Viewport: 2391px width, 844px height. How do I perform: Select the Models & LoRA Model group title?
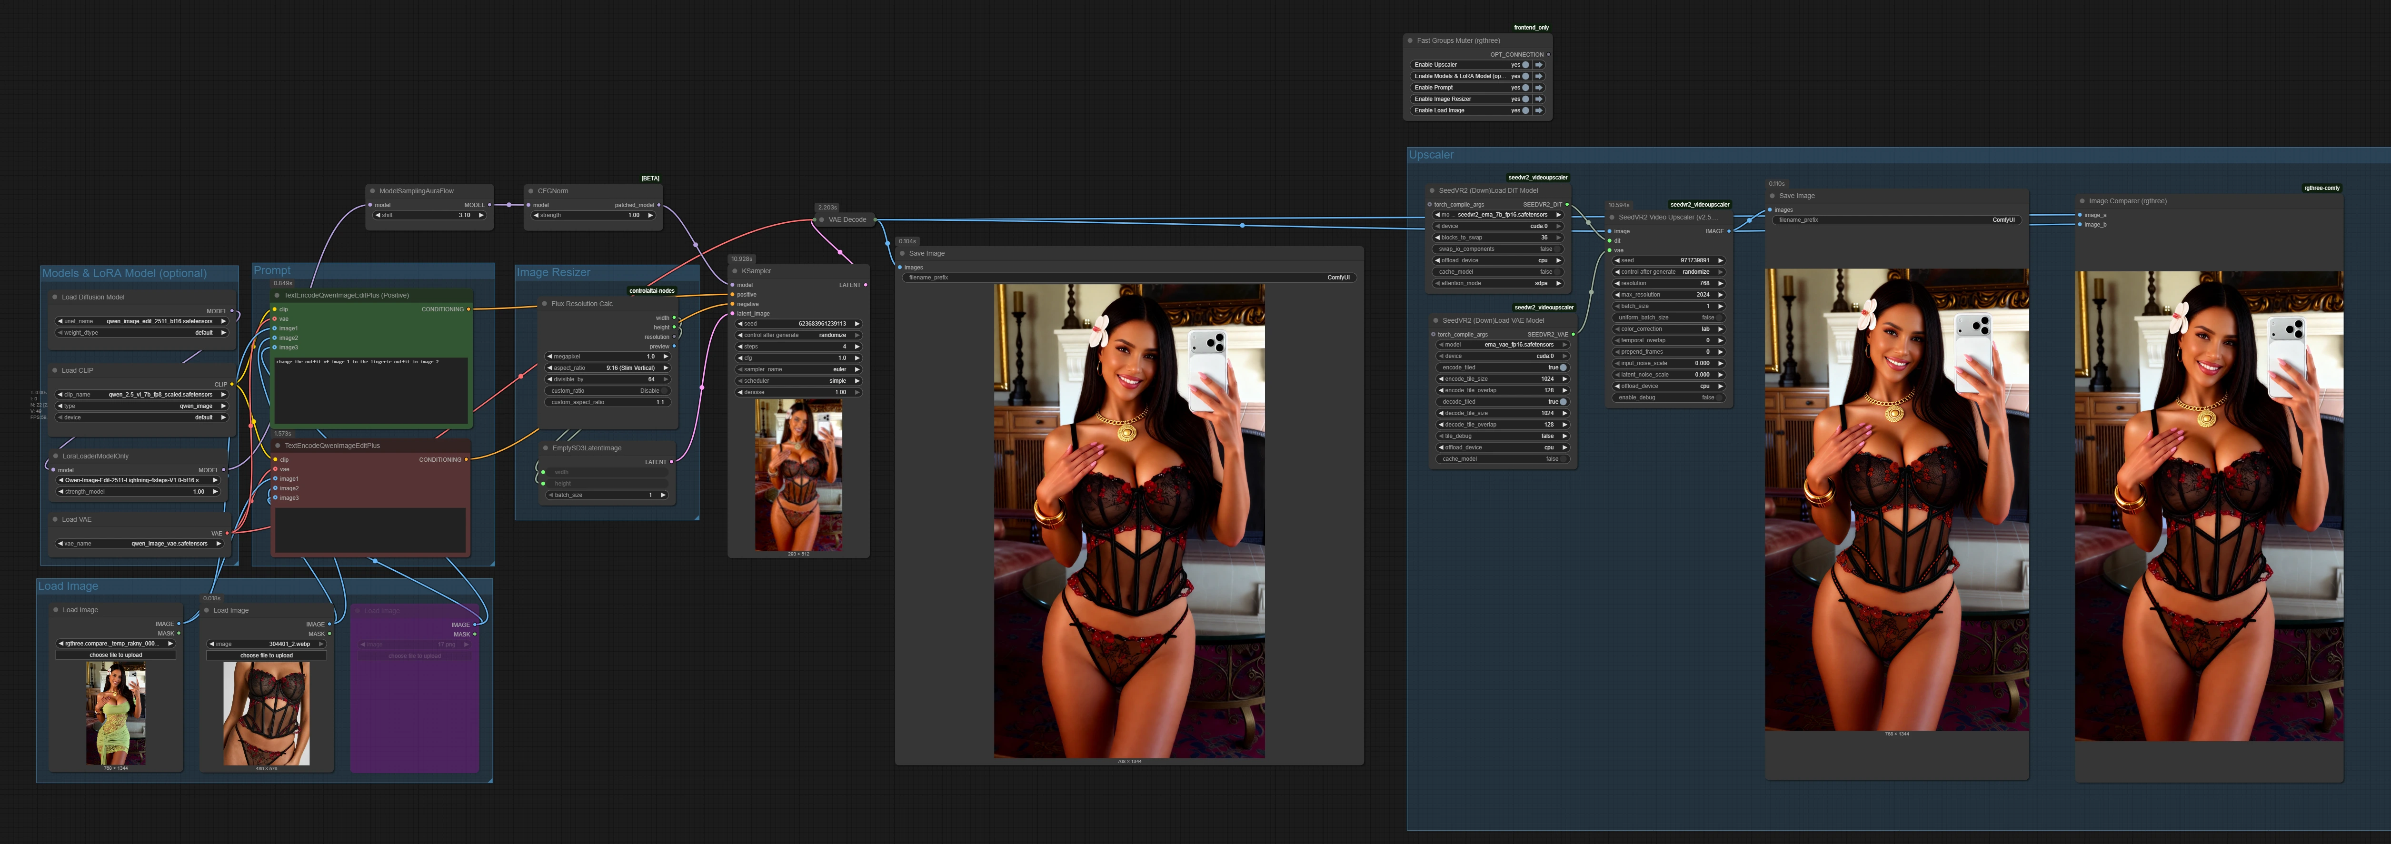click(x=124, y=273)
